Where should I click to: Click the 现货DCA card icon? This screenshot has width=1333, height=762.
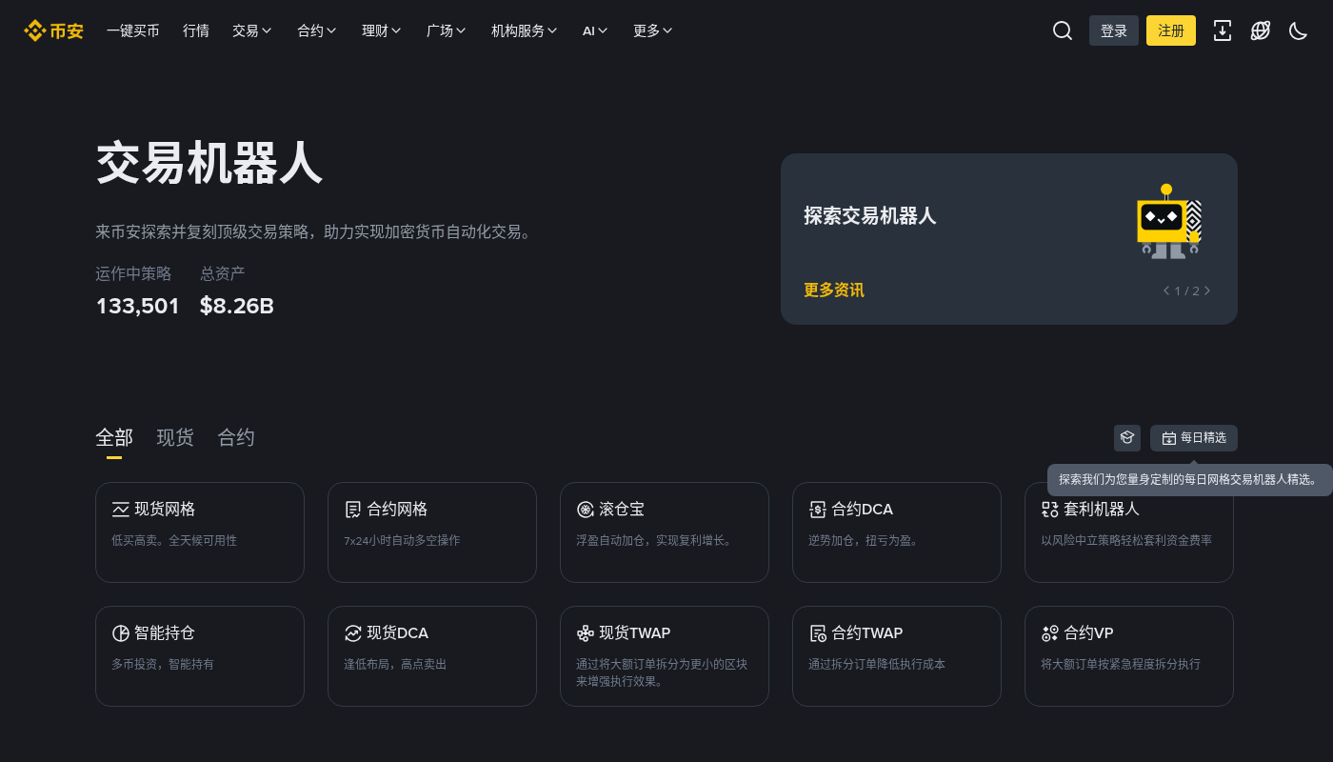click(x=353, y=633)
